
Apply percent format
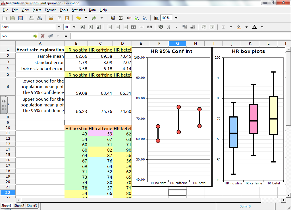pos(169,27)
